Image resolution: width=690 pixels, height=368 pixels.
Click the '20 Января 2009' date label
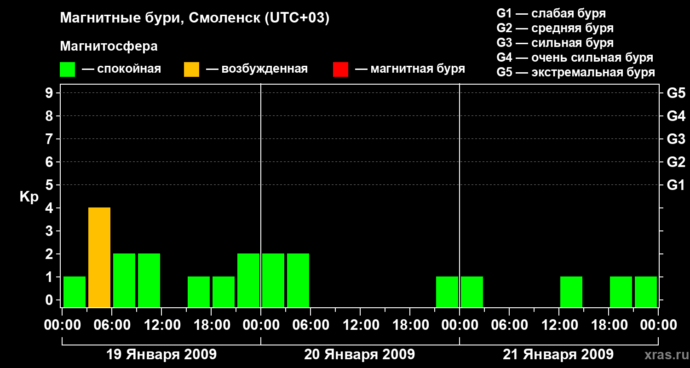tap(360, 355)
